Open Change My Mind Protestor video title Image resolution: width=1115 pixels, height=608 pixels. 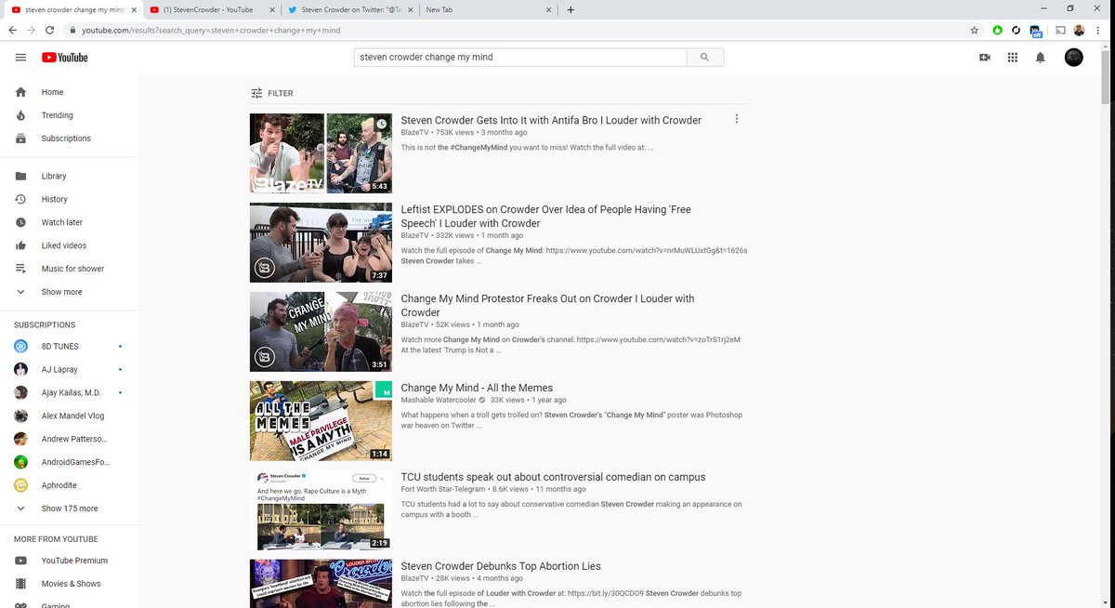[x=547, y=306]
